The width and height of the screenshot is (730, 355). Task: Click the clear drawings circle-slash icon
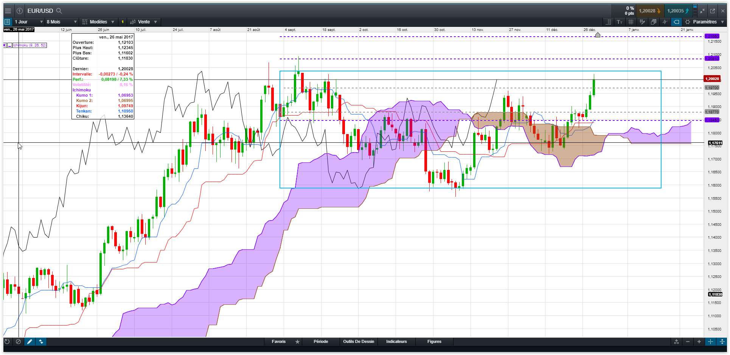18,342
